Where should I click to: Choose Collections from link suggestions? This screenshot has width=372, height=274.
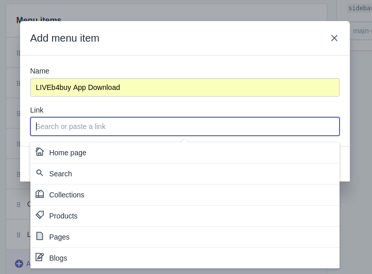point(185,195)
